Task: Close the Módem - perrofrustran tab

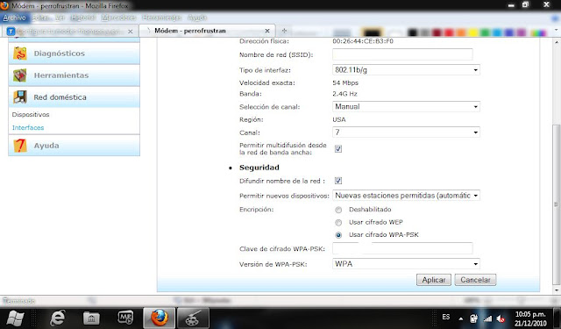Action: [266, 32]
